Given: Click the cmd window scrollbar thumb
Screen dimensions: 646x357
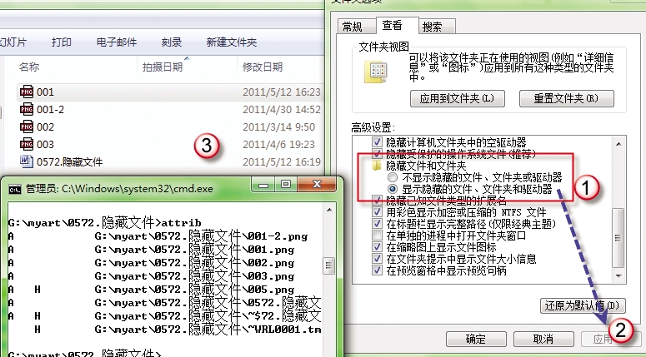Looking at the screenshot, I should 328,265.
